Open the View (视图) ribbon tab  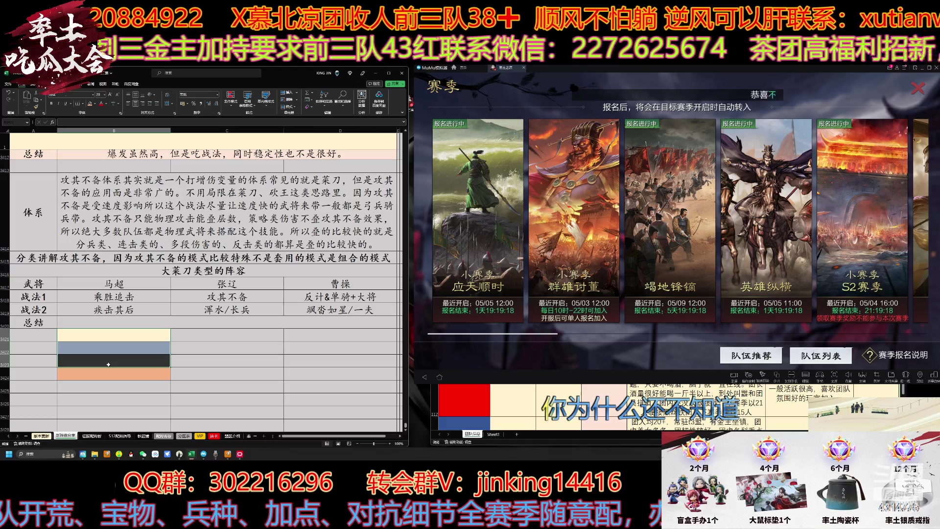tap(103, 84)
